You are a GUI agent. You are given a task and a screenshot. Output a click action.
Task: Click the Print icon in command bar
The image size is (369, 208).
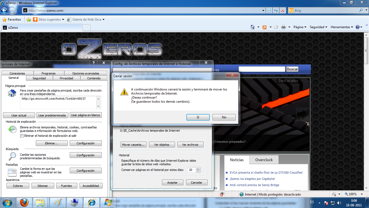coord(284,27)
